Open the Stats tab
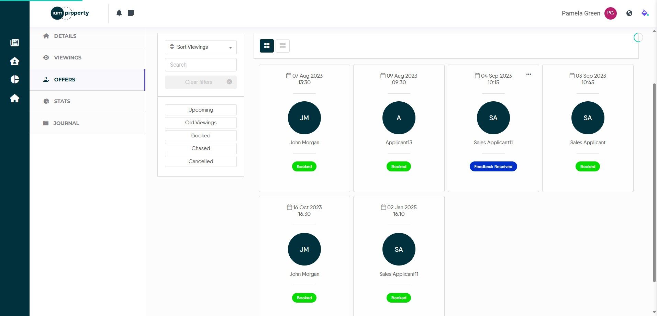The width and height of the screenshot is (657, 316). coord(87,101)
